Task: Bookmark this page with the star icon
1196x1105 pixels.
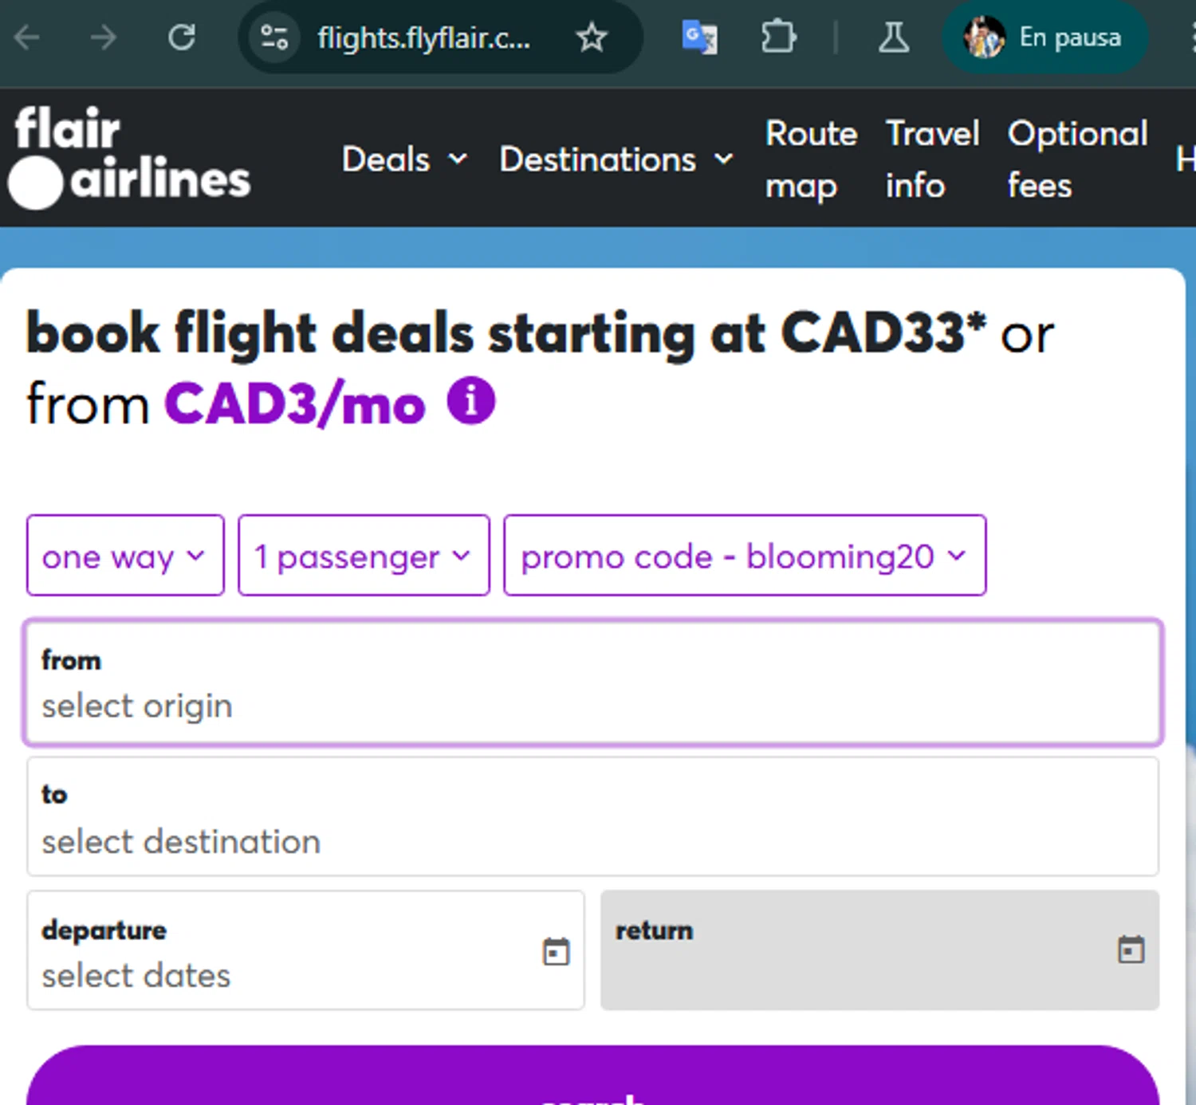Action: pyautogui.click(x=592, y=37)
